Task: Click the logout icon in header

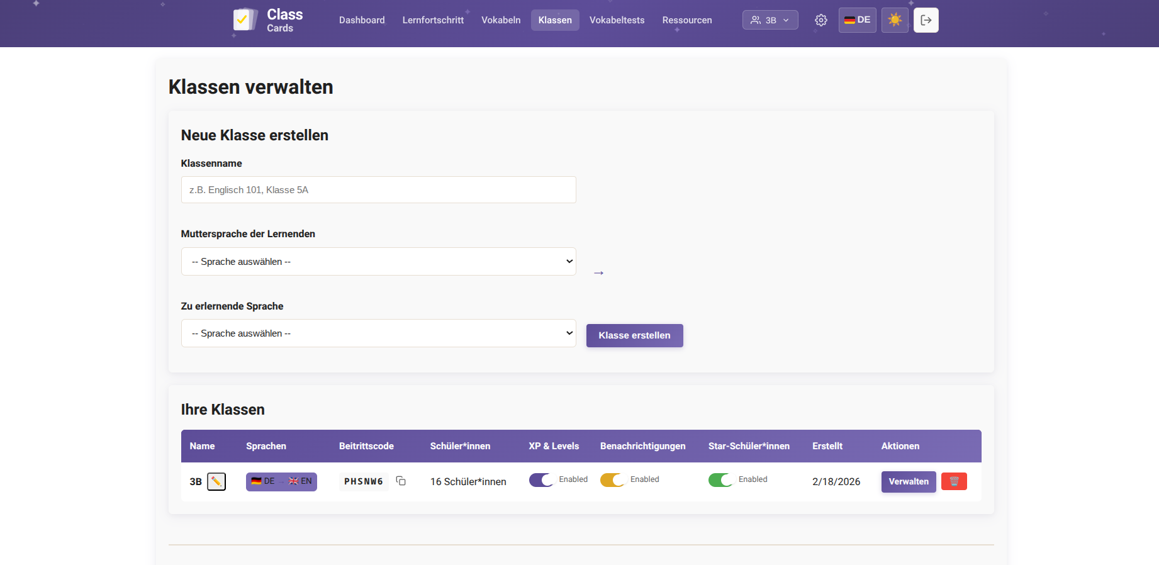Action: [x=926, y=20]
